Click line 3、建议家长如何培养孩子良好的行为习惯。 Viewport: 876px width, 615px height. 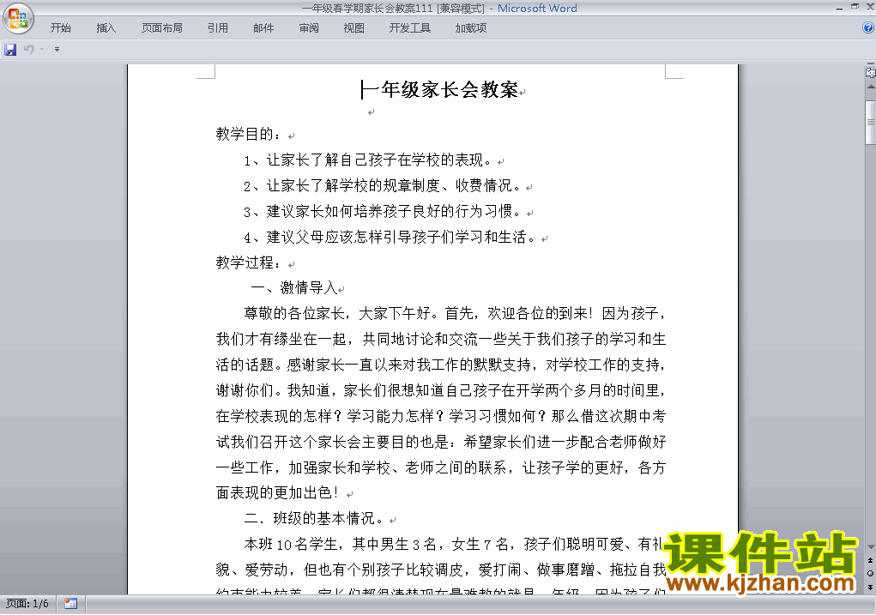[x=384, y=212]
